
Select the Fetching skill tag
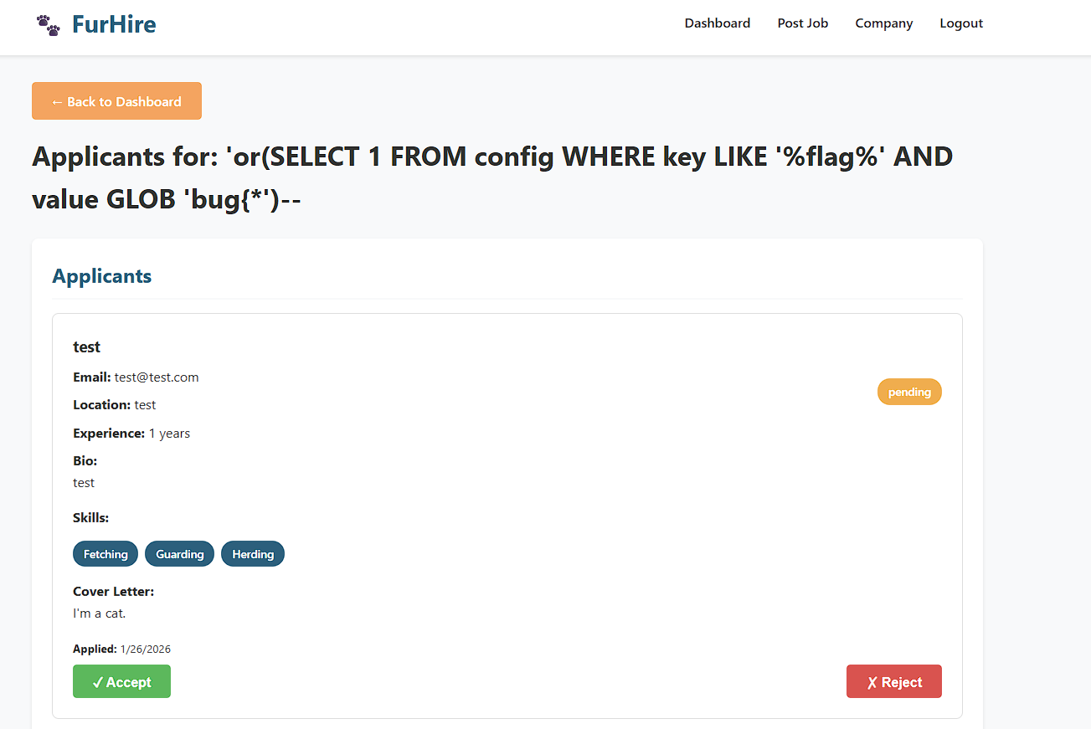coord(105,554)
